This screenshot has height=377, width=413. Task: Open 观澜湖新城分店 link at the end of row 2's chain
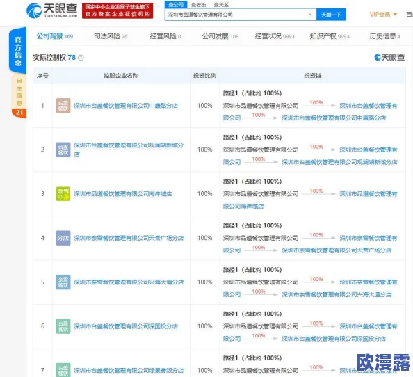(x=339, y=162)
